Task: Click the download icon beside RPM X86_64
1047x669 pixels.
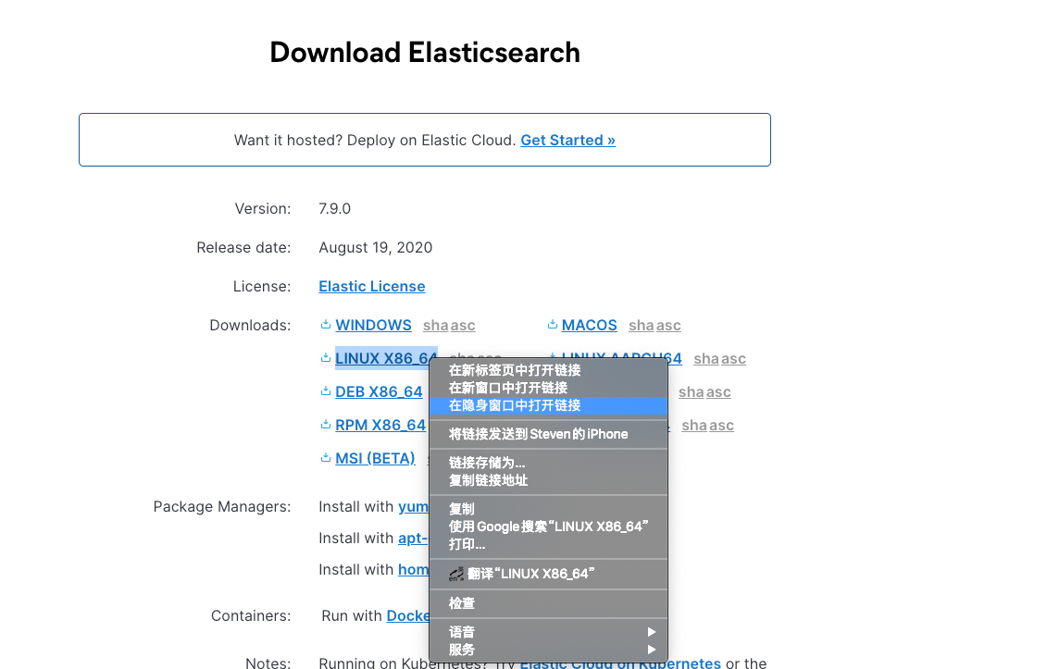Action: (326, 425)
